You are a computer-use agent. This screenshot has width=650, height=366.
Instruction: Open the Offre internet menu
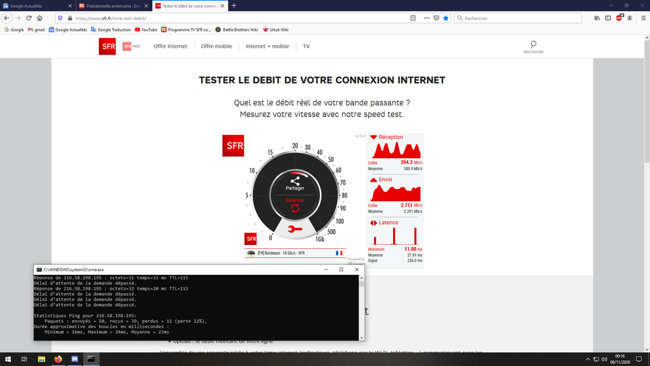tap(170, 46)
